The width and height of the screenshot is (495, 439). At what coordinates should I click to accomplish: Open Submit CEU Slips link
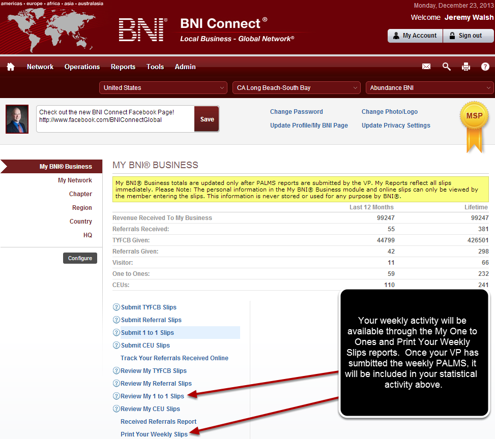(x=145, y=346)
